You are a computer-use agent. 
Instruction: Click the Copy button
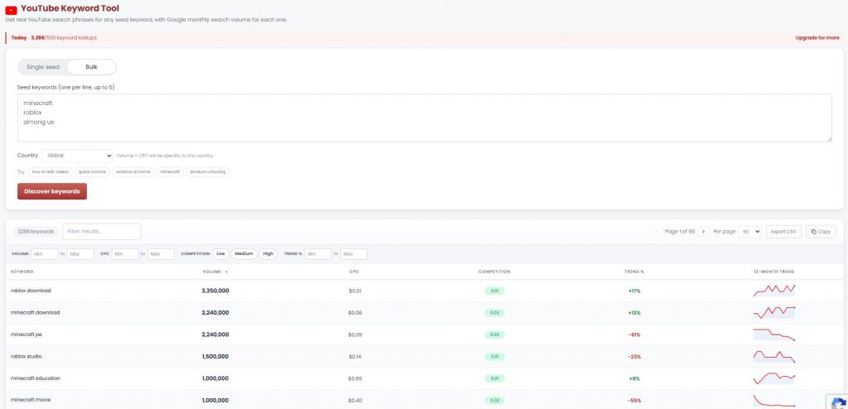pos(821,232)
